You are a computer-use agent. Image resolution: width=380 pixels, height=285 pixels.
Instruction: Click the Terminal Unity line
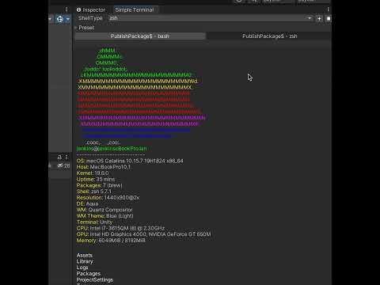point(94,222)
